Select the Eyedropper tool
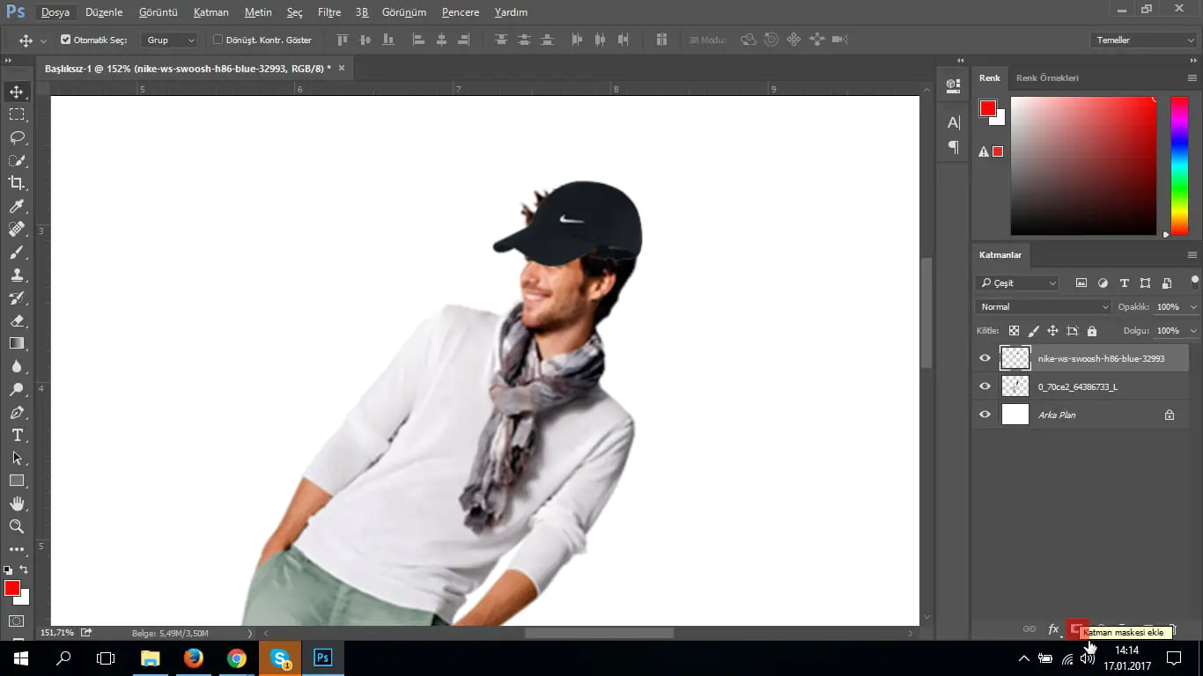The height and width of the screenshot is (676, 1203). click(x=17, y=206)
